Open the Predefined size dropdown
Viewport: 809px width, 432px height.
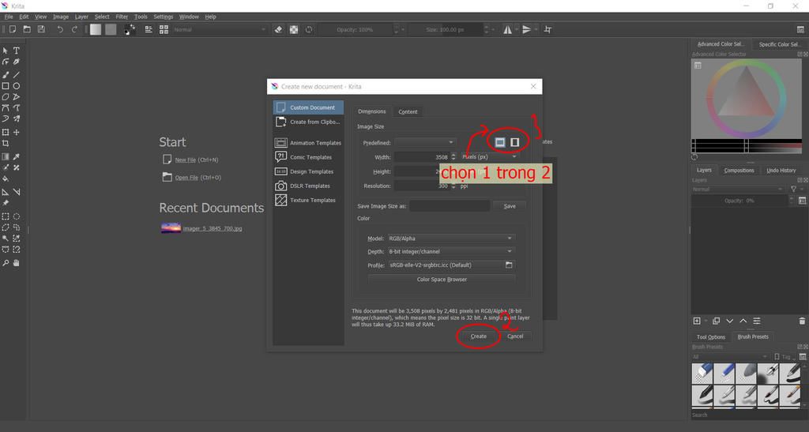pos(426,142)
